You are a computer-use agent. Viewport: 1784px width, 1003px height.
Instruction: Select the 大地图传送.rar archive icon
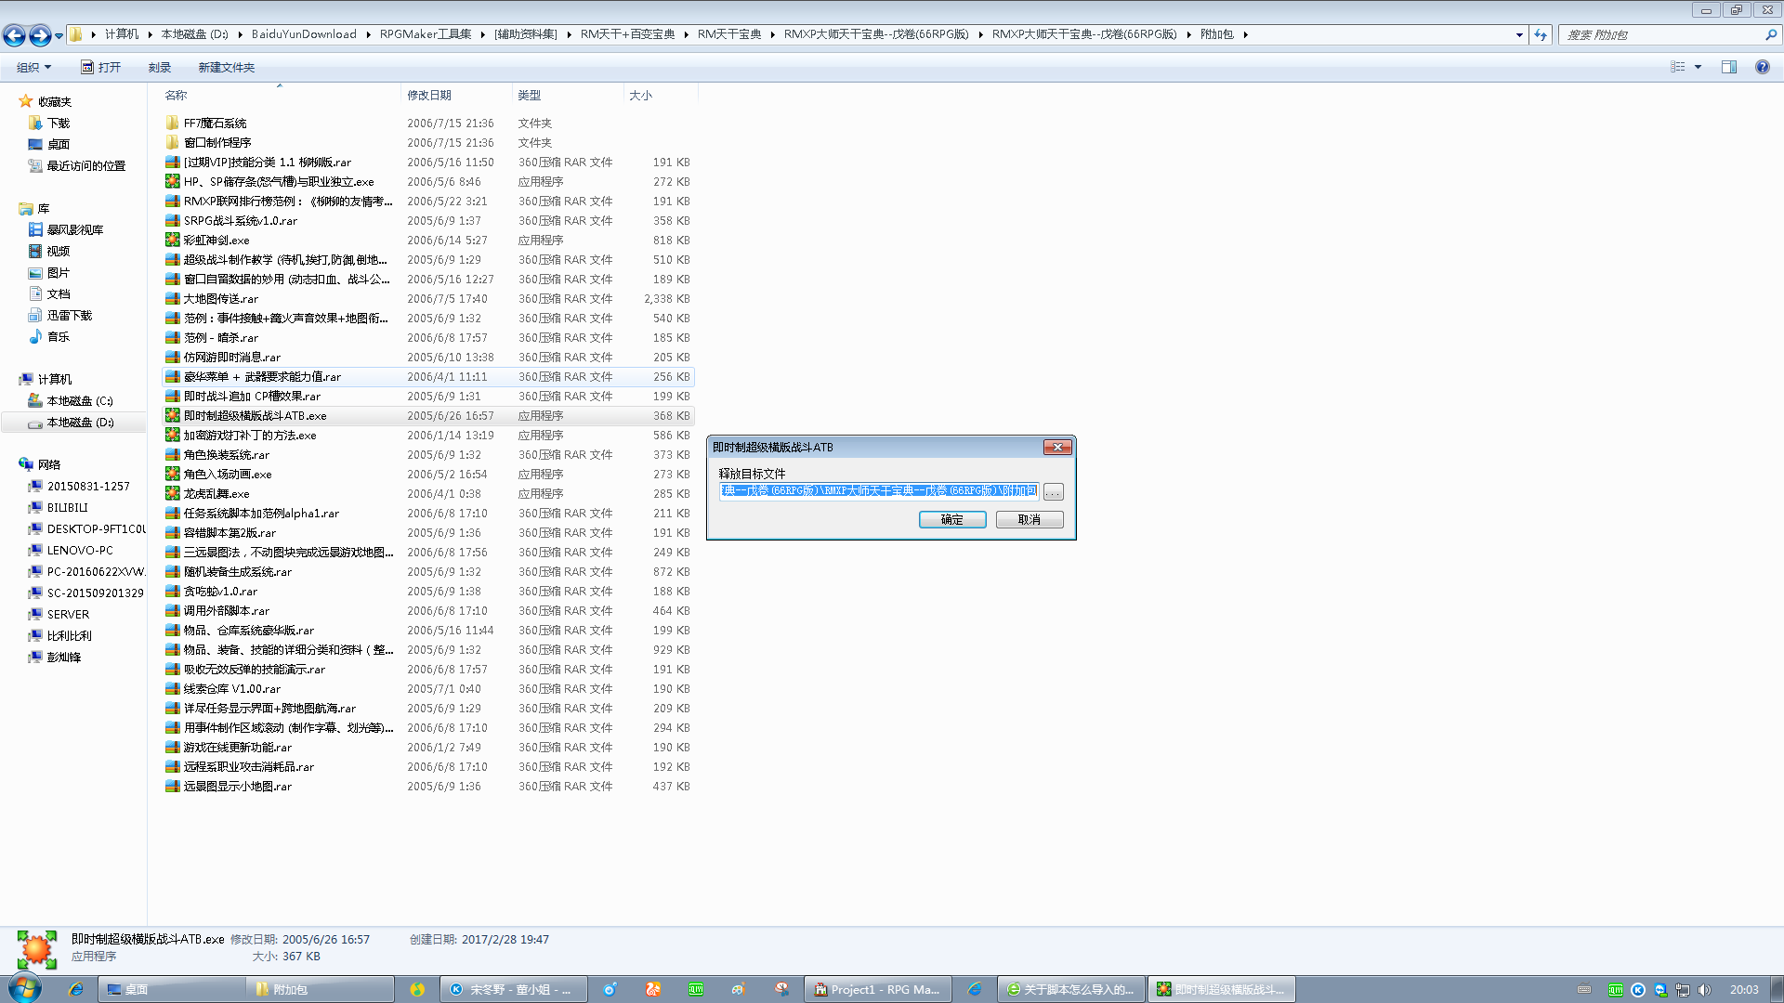coord(172,298)
